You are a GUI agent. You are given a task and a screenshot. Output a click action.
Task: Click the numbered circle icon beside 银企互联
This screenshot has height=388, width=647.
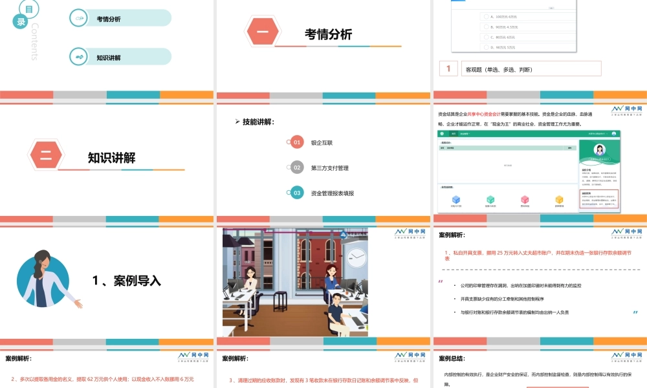pos(296,142)
